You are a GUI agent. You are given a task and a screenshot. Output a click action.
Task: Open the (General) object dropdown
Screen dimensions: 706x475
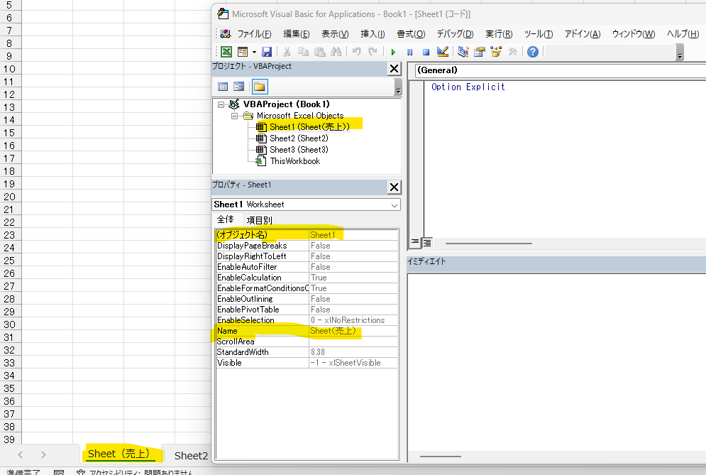[x=561, y=70]
